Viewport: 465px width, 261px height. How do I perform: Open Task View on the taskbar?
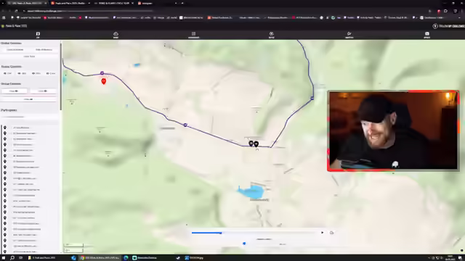pyautogui.click(x=21, y=258)
